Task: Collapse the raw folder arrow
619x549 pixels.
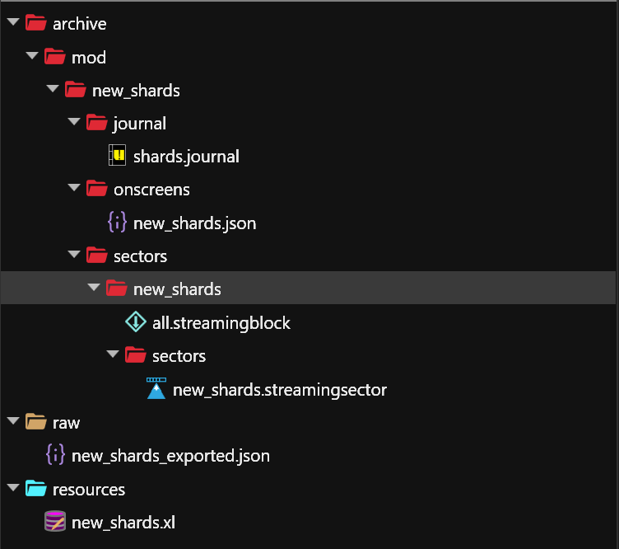Action: click(x=12, y=423)
